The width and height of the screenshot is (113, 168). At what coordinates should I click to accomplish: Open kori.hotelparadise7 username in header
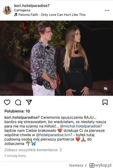pyautogui.click(x=32, y=6)
